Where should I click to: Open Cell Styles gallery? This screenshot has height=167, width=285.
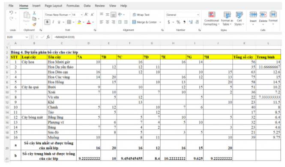239,18
